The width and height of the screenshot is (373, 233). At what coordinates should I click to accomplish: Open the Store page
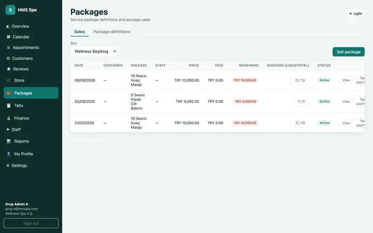(31, 80)
